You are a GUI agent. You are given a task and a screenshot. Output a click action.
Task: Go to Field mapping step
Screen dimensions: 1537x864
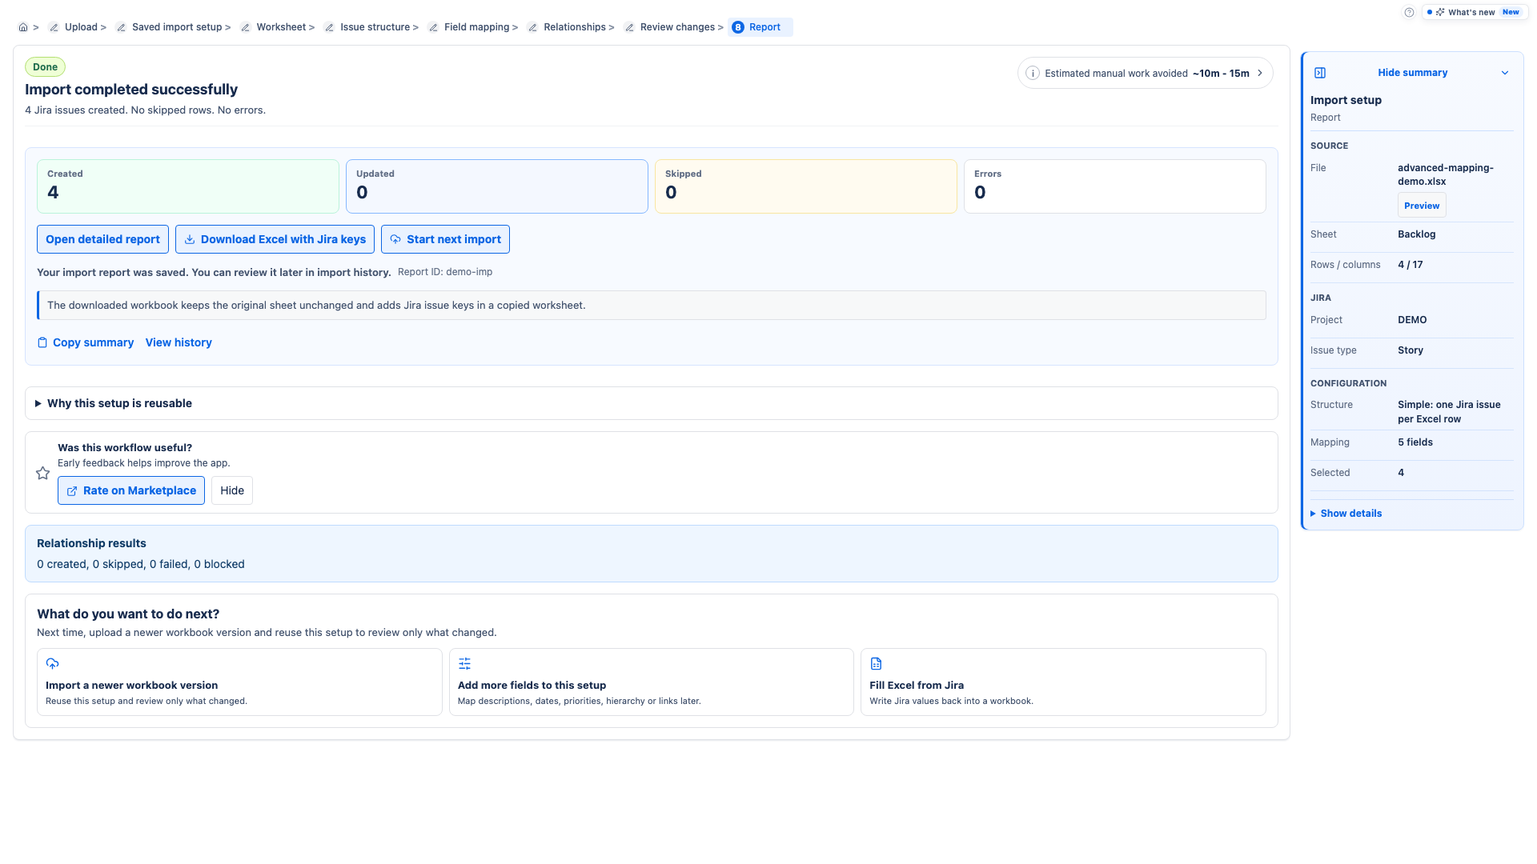[x=476, y=27]
